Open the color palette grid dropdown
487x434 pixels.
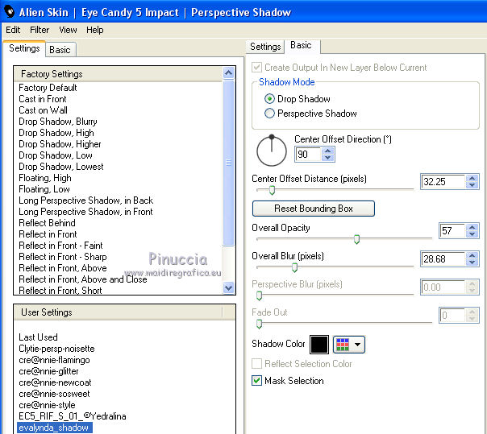tap(349, 345)
